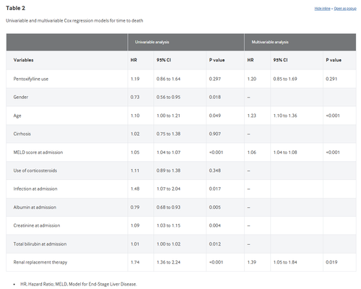Image resolution: width=361 pixels, height=289 pixels.
Task: Select the 'Multivariable analysis' header cell
Action: (x=300, y=42)
